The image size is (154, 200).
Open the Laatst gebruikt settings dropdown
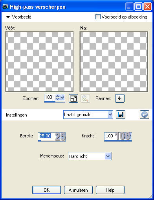pos(88,115)
